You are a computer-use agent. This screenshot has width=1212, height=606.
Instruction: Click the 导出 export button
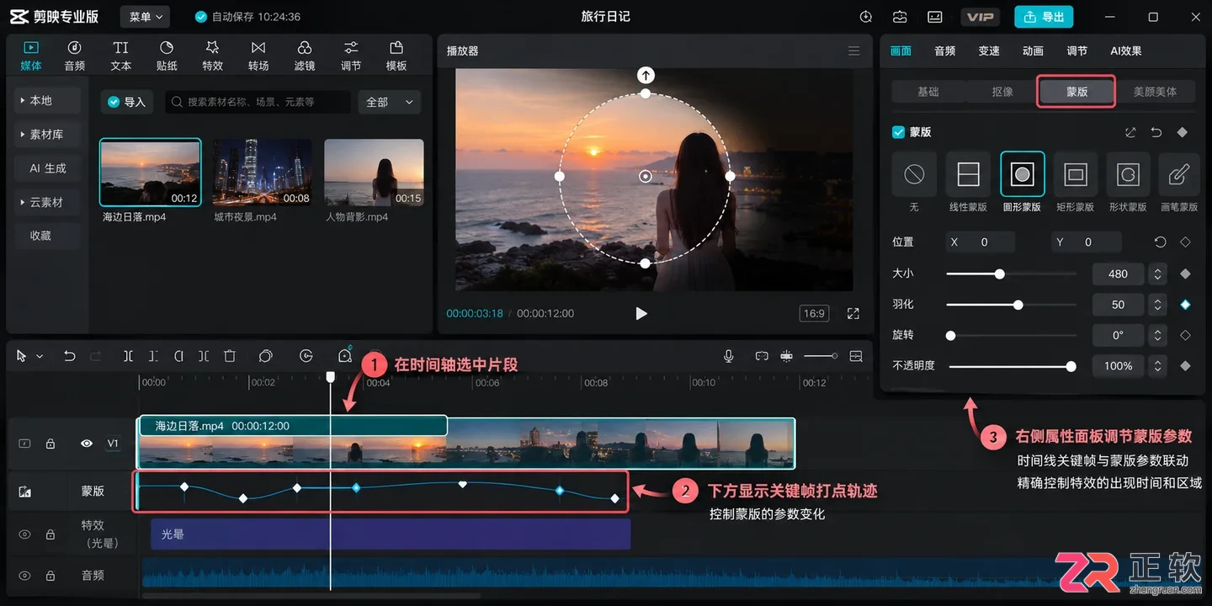click(x=1043, y=17)
